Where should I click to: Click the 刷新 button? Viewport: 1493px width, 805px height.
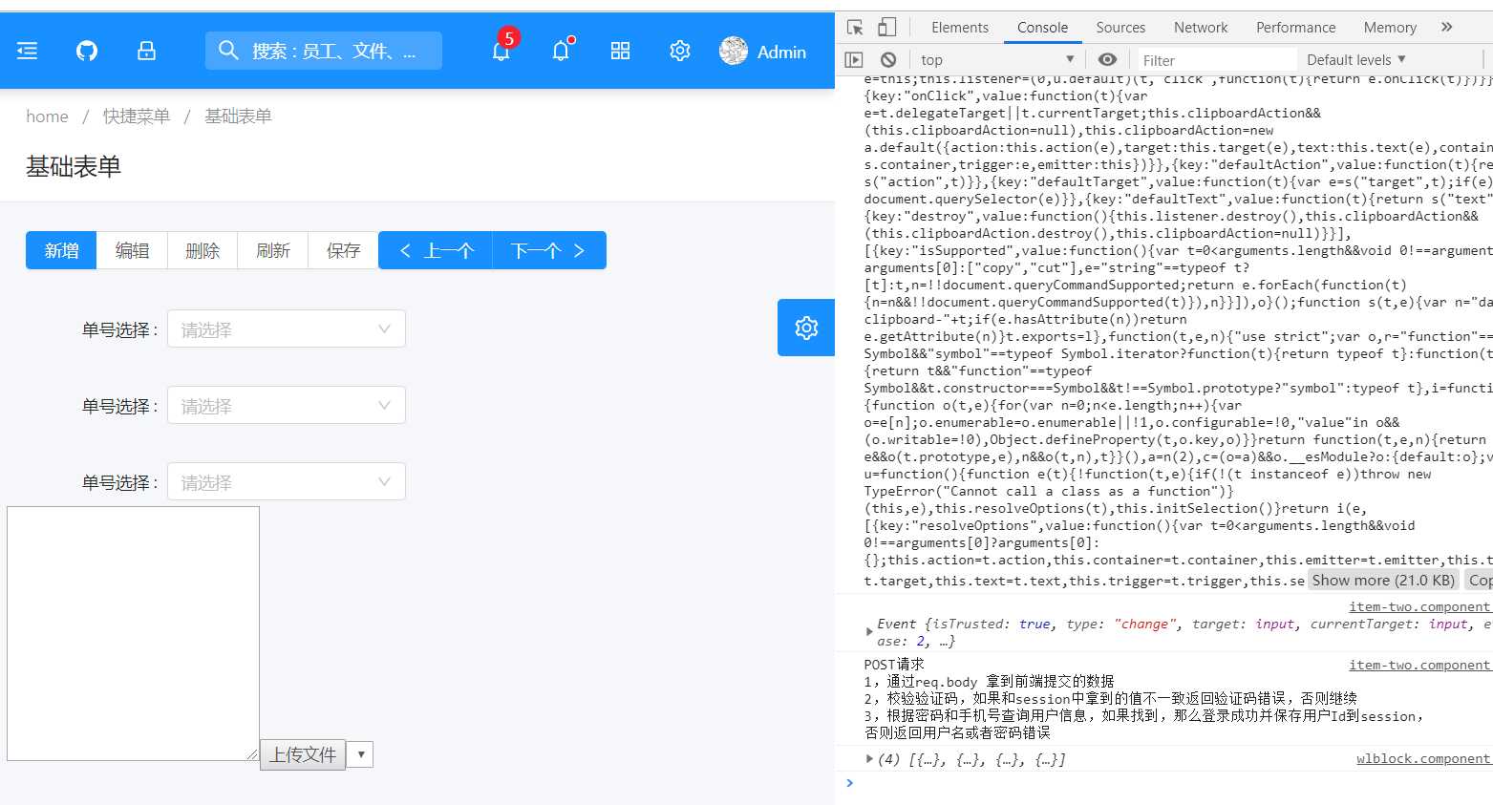tap(272, 250)
